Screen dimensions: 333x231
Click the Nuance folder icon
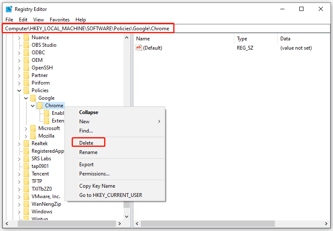pyautogui.click(x=26, y=37)
